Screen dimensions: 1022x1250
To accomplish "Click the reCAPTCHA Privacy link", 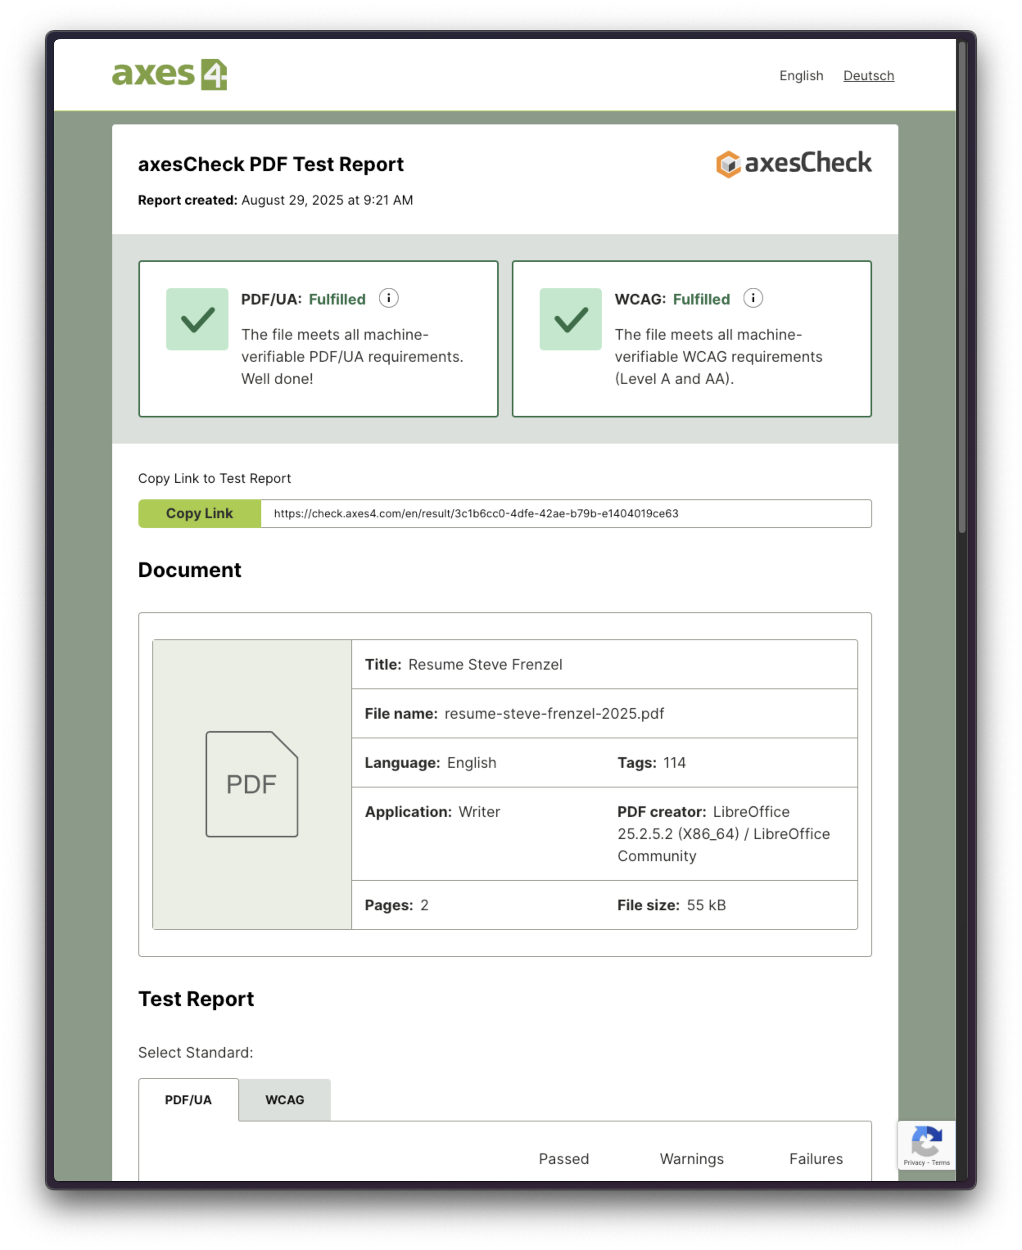I will [913, 1162].
